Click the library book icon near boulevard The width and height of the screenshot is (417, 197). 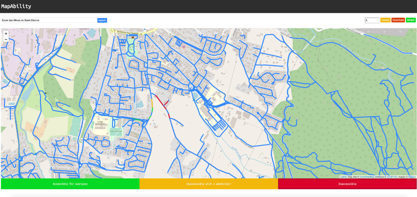tap(132, 37)
